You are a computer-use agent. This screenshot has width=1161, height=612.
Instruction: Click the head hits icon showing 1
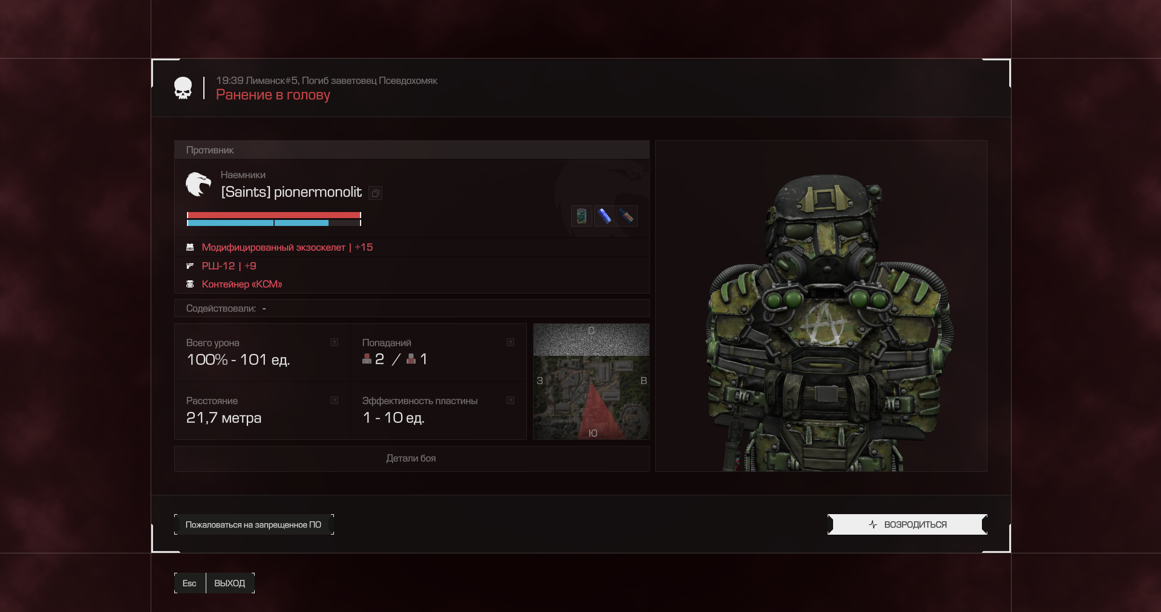411,359
